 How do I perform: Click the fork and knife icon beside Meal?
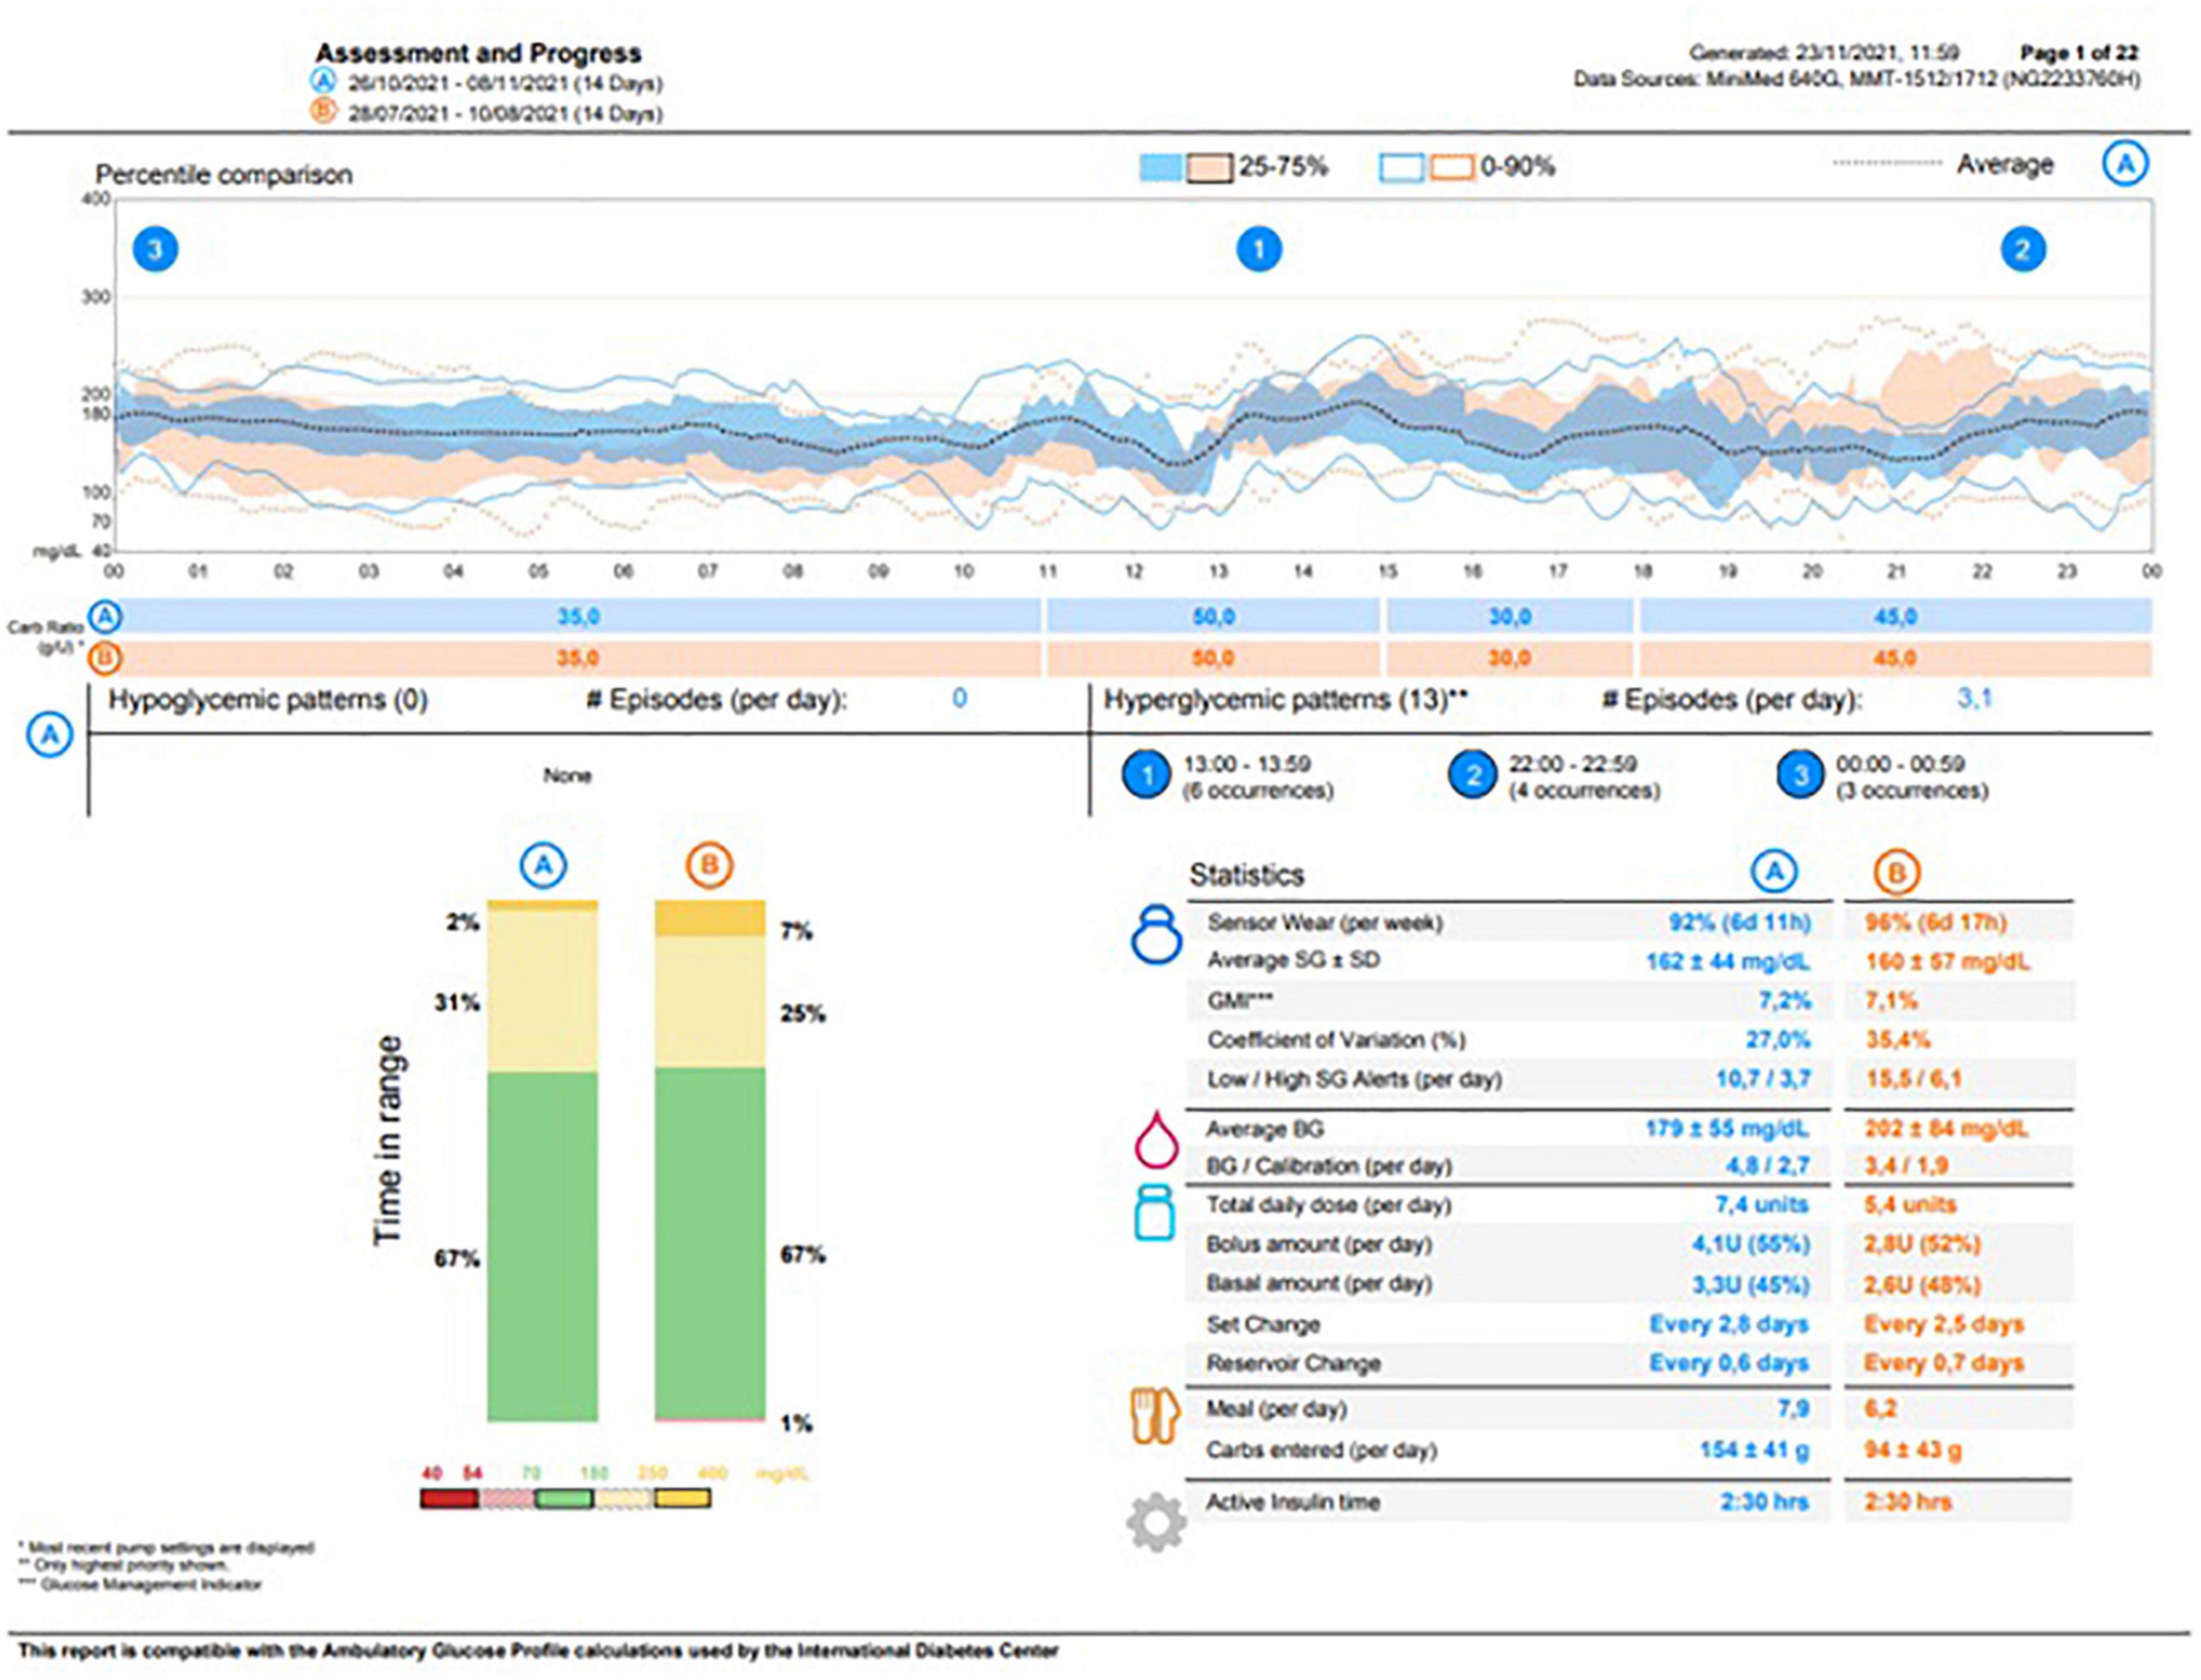coord(1154,1415)
